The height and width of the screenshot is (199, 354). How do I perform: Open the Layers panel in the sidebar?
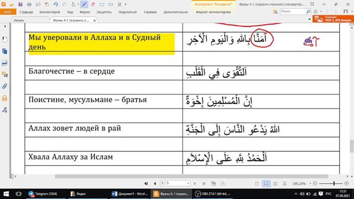pyautogui.click(x=4, y=63)
